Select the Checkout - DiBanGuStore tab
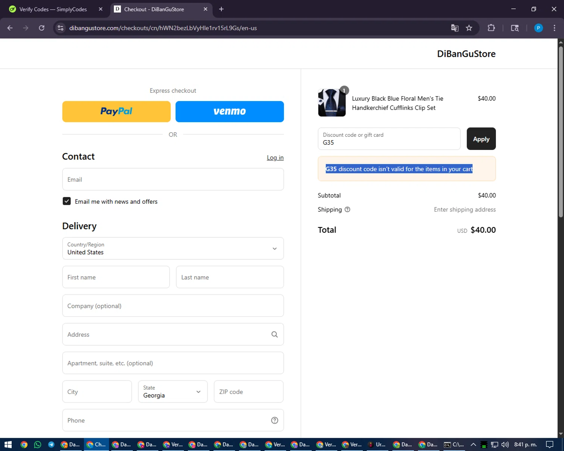Viewport: 564px width, 451px height. click(x=161, y=9)
